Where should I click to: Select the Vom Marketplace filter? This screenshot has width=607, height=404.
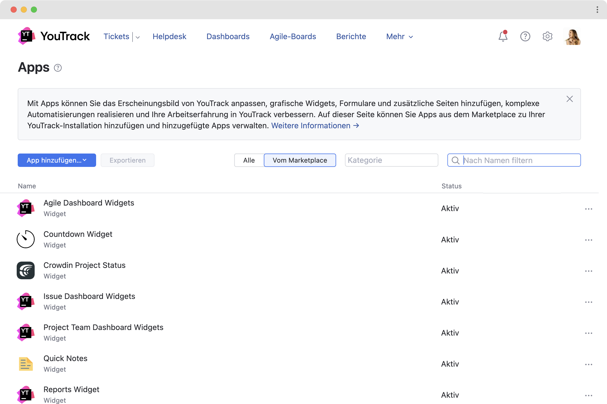(x=300, y=160)
